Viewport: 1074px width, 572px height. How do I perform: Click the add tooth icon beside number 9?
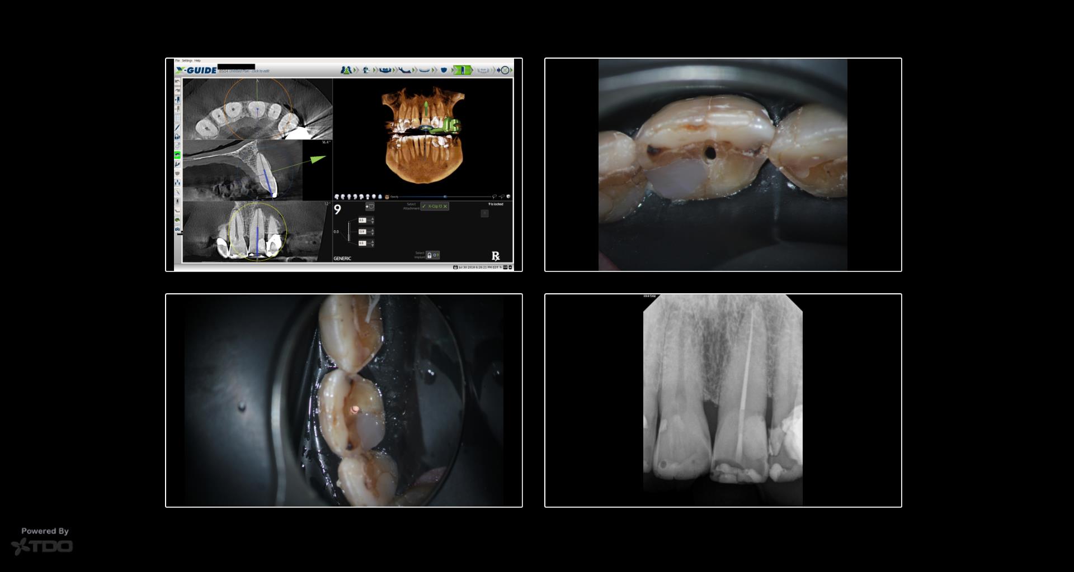tap(370, 207)
